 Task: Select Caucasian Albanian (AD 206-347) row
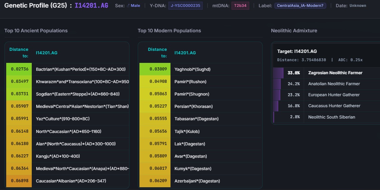68,181
